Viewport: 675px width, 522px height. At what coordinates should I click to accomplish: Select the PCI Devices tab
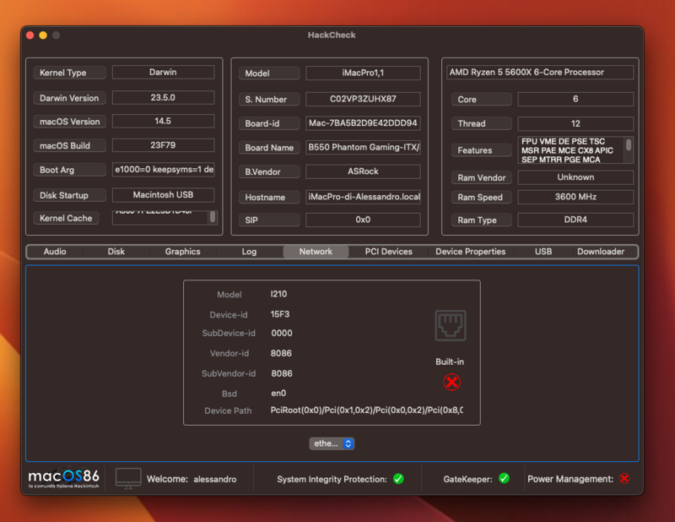pyautogui.click(x=388, y=252)
